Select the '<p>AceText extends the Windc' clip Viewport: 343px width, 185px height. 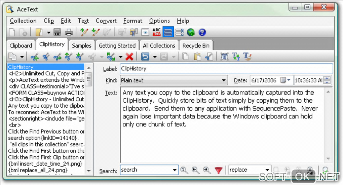coord(46,80)
